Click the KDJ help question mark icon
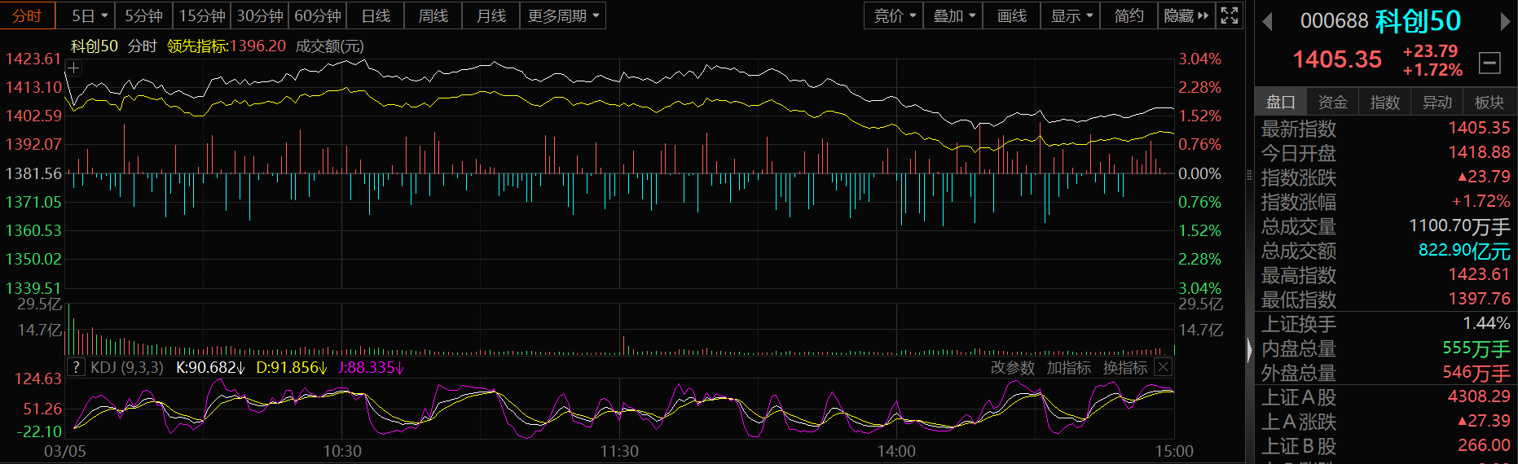This screenshot has width=1518, height=464. 76,367
